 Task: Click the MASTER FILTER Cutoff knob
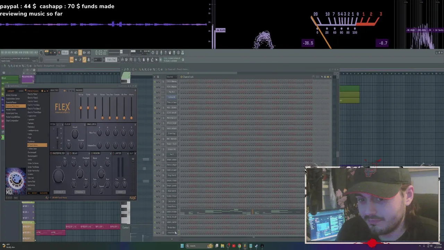[58, 176]
